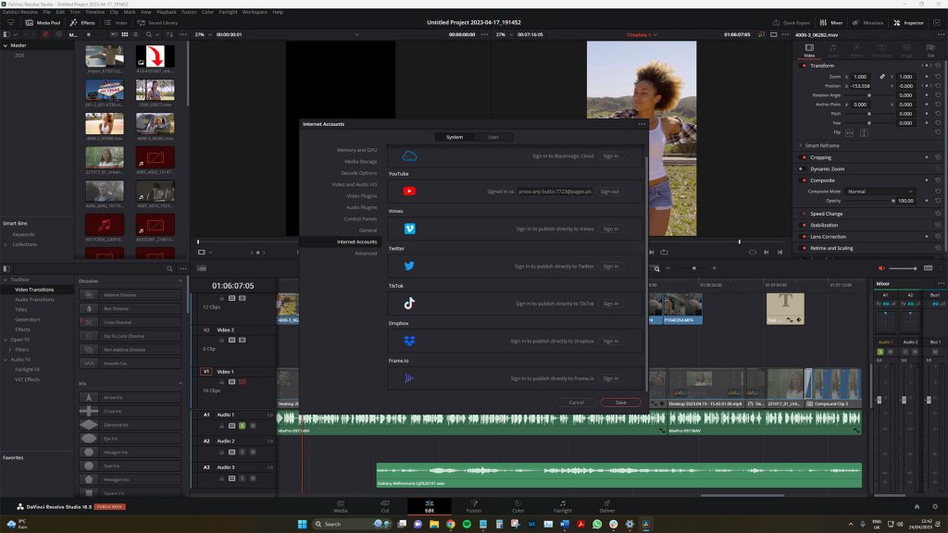Click the Windows Start button
The image size is (948, 533).
302,524
